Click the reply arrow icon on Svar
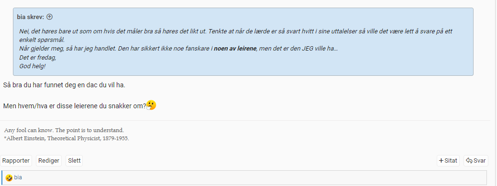The image size is (497, 186). [x=469, y=161]
